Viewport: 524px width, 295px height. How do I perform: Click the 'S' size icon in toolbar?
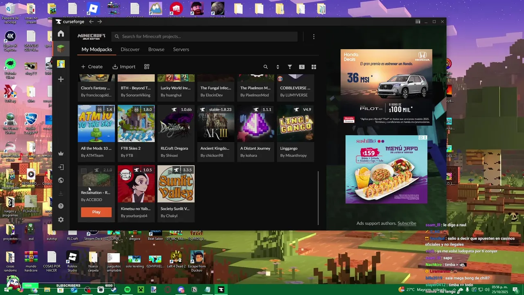302,67
